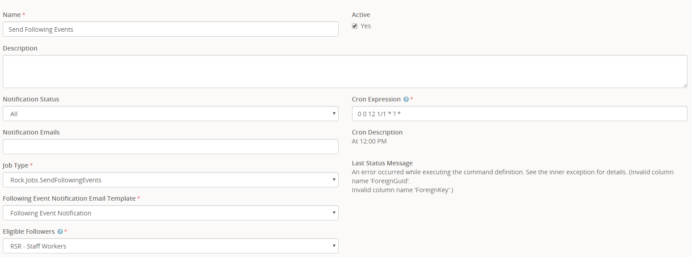692x257 pixels.
Task: Focus the Description text area
Action: 344,72
